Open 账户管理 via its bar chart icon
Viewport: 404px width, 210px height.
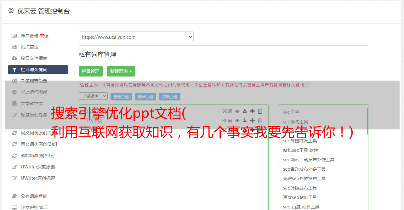(x=14, y=36)
